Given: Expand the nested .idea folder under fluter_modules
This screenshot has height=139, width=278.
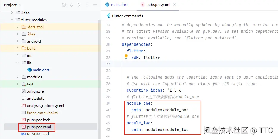Looking at the screenshot, I should point(17,34).
